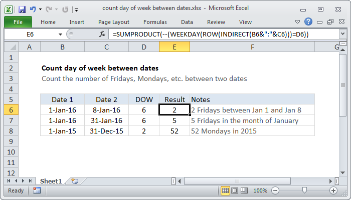Open the Formulas ribbon tab
The width and height of the screenshot is (351, 200).
pyautogui.click(x=155, y=22)
